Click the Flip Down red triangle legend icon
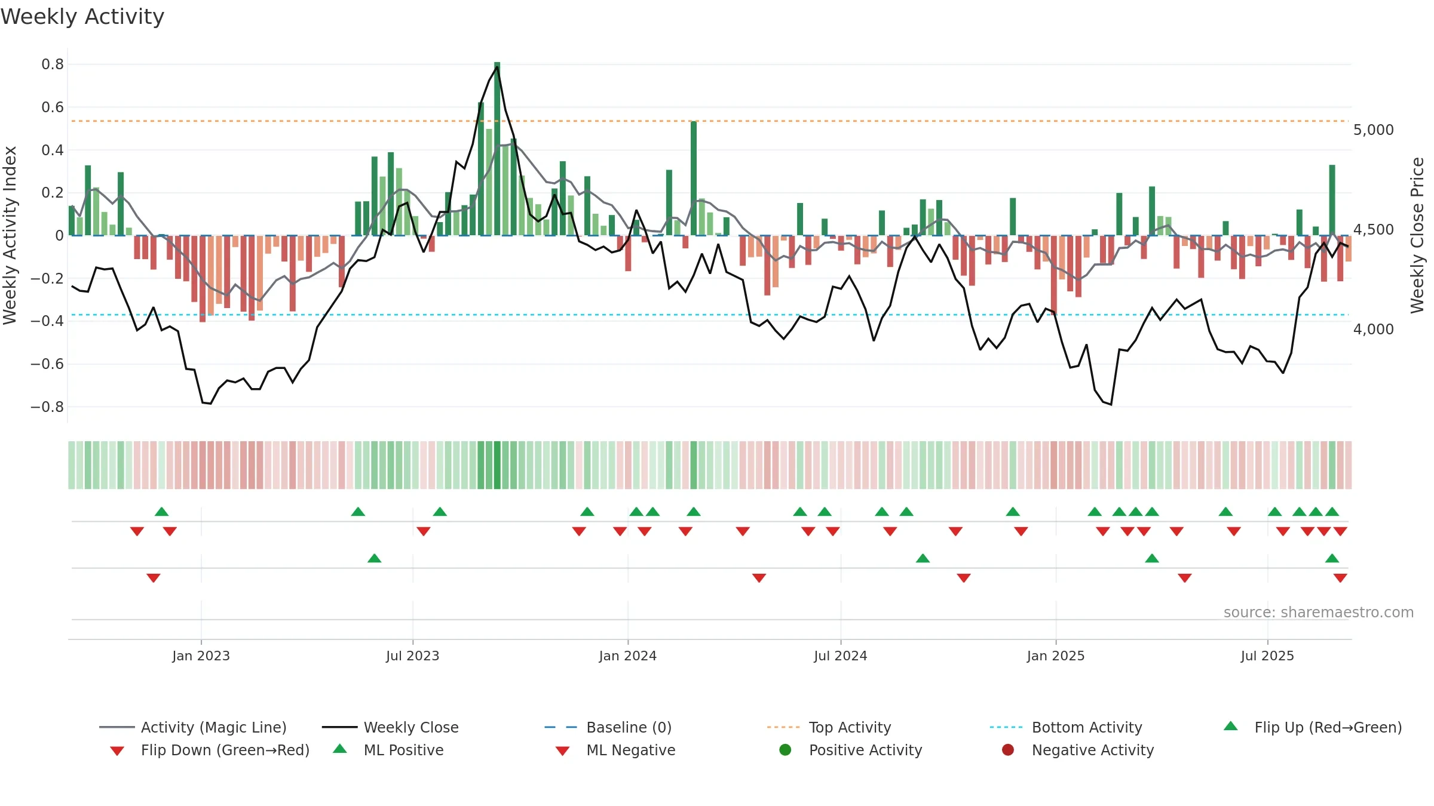 [117, 751]
